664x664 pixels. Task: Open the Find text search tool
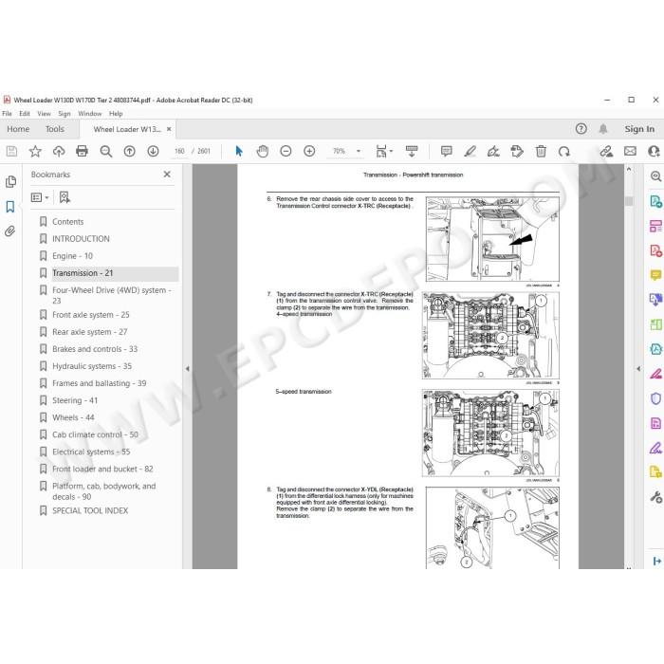[105, 151]
